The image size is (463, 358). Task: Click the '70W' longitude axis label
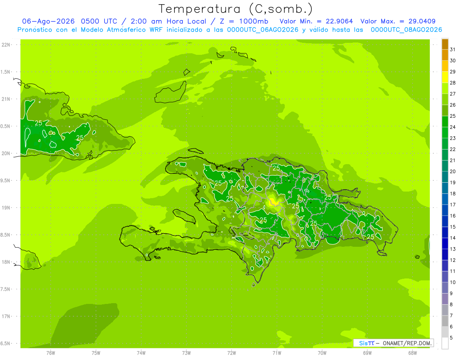(x=322, y=353)
